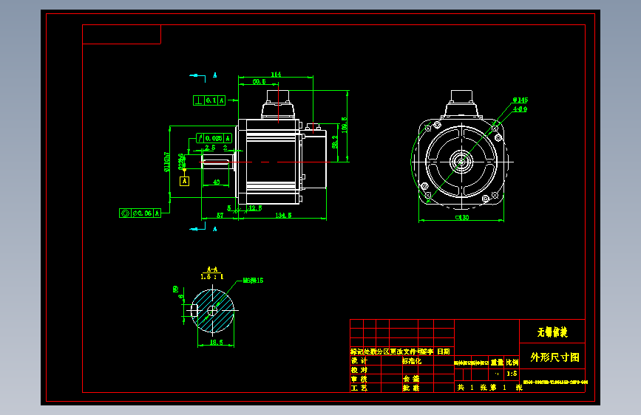The width and height of the screenshot is (641, 415).
Task: Click the 校对 row label
Action: pyautogui.click(x=359, y=370)
